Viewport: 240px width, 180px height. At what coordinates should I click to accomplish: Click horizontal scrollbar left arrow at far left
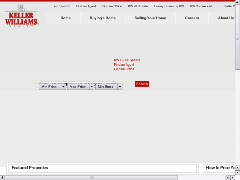pyautogui.click(x=2, y=178)
